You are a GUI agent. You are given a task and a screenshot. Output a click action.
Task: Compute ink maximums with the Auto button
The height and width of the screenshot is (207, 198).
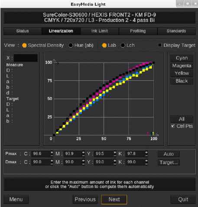(169, 154)
